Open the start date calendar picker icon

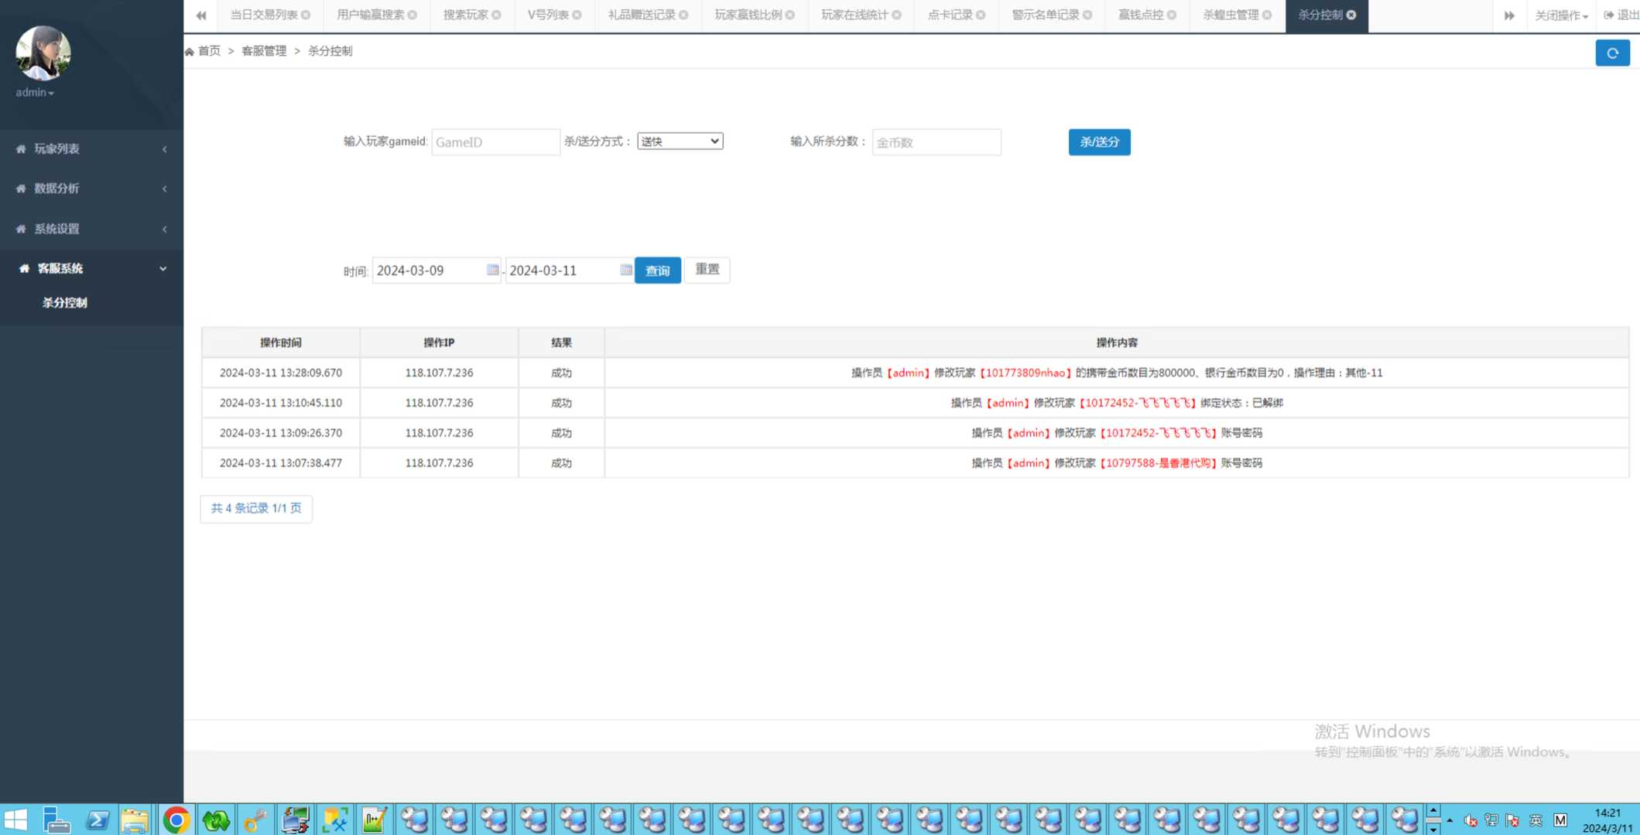pos(492,270)
